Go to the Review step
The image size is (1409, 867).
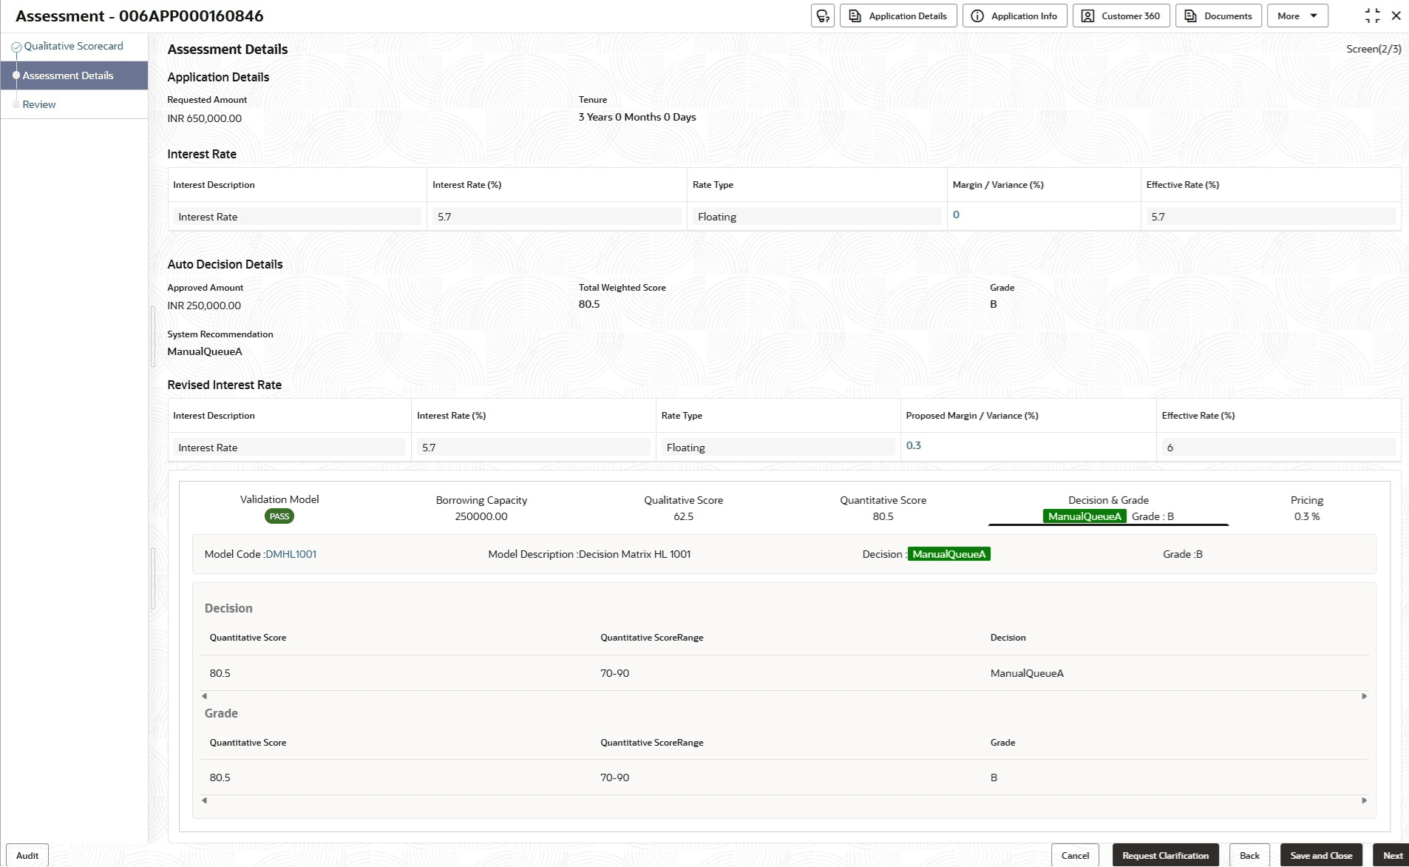click(x=39, y=104)
